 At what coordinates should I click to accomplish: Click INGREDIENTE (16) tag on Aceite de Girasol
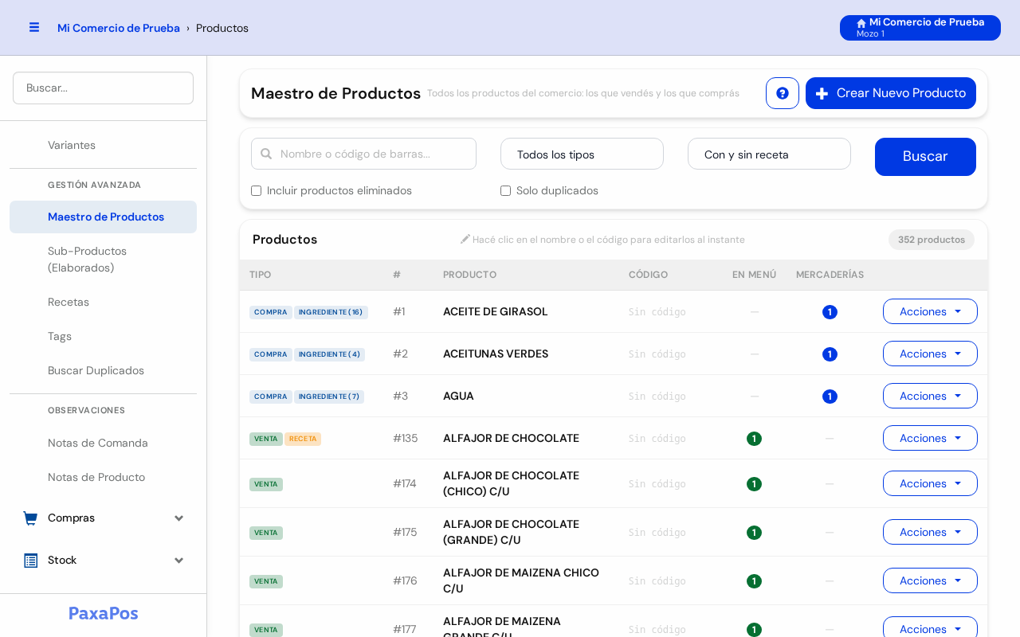click(331, 312)
